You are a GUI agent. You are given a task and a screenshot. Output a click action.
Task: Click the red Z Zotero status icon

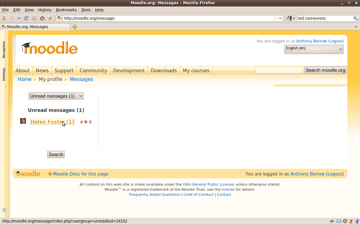click(x=351, y=221)
